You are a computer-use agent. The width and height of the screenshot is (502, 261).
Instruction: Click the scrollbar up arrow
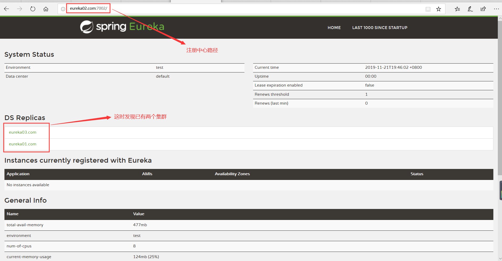point(500,19)
